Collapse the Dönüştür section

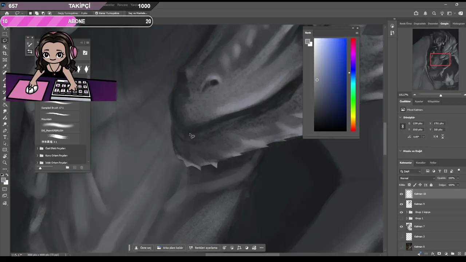coord(400,118)
